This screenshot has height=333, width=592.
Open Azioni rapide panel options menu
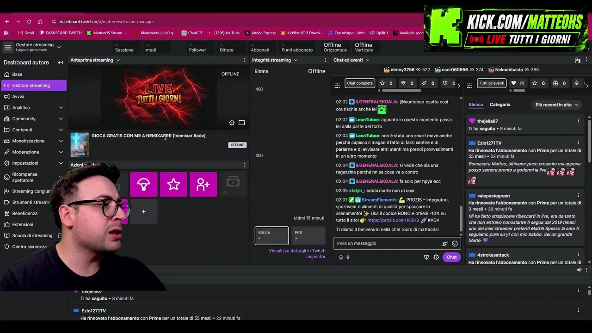[244, 165]
